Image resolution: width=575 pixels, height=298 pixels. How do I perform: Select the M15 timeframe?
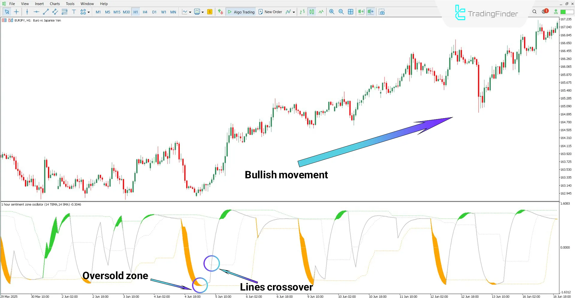pyautogui.click(x=117, y=12)
